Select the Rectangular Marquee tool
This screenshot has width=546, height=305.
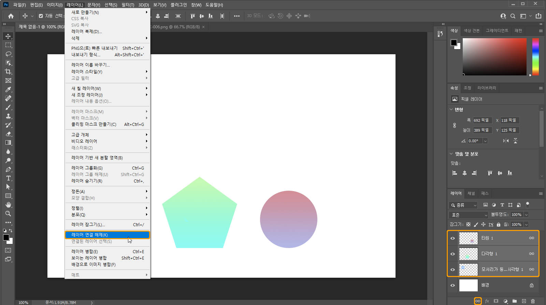pyautogui.click(x=8, y=45)
